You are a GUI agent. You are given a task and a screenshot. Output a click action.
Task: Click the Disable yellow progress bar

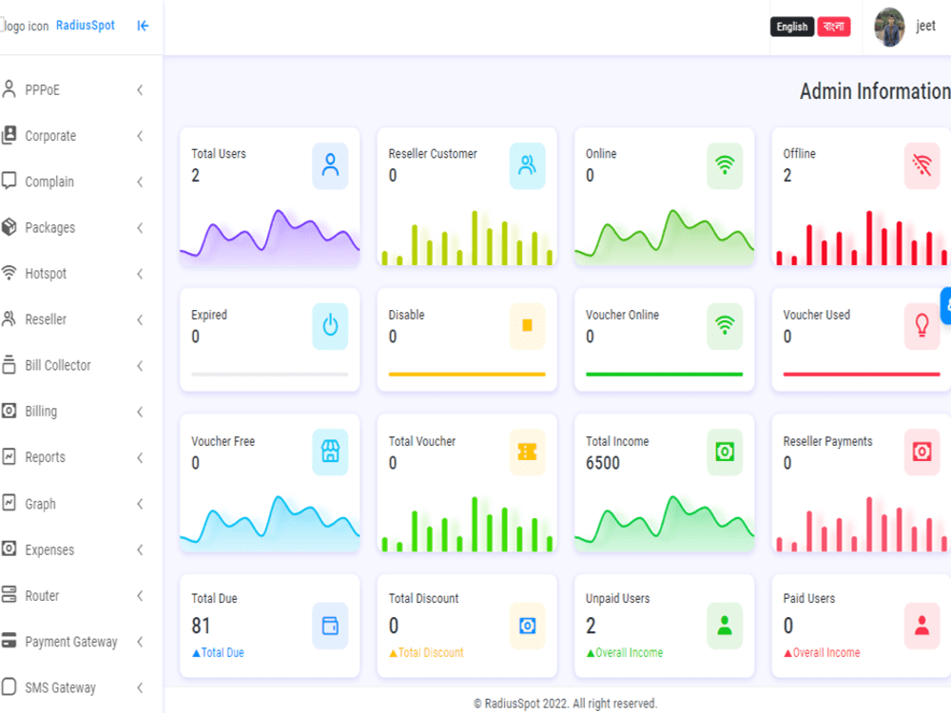pyautogui.click(x=467, y=374)
